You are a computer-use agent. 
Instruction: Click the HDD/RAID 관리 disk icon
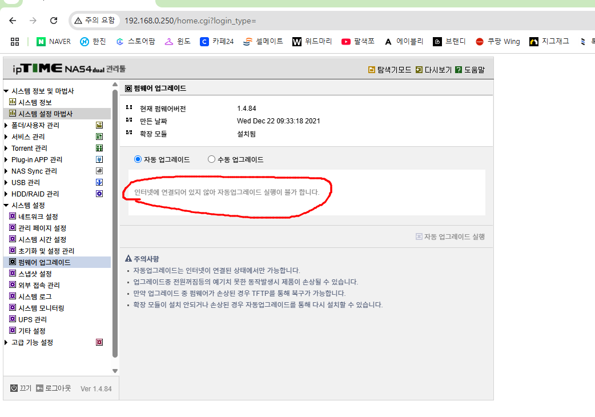[x=99, y=194]
